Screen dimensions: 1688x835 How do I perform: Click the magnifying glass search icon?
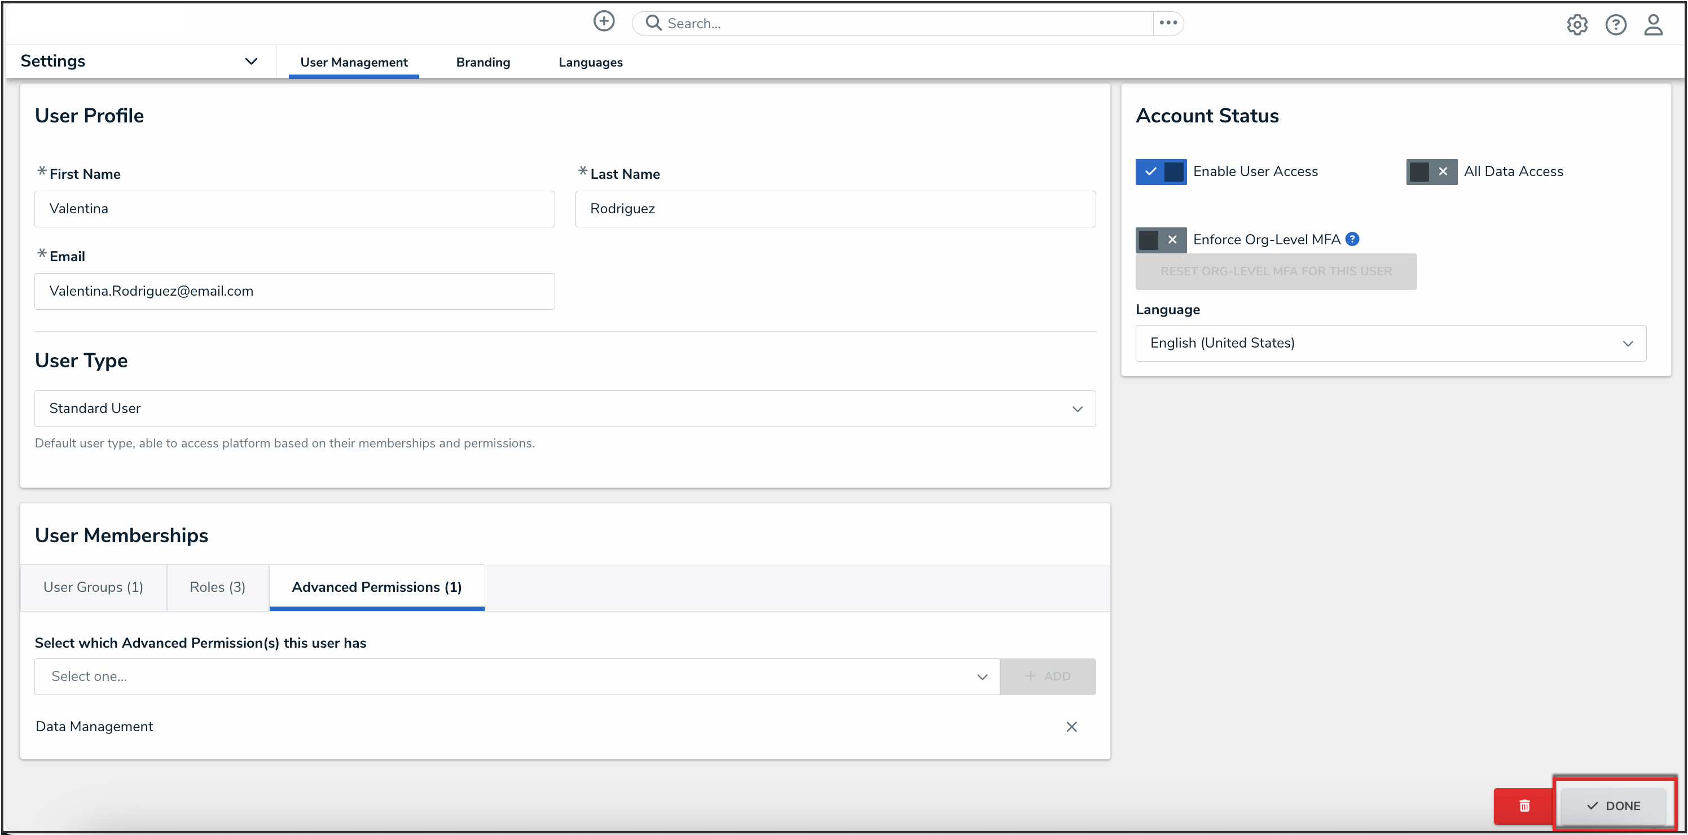tap(653, 23)
